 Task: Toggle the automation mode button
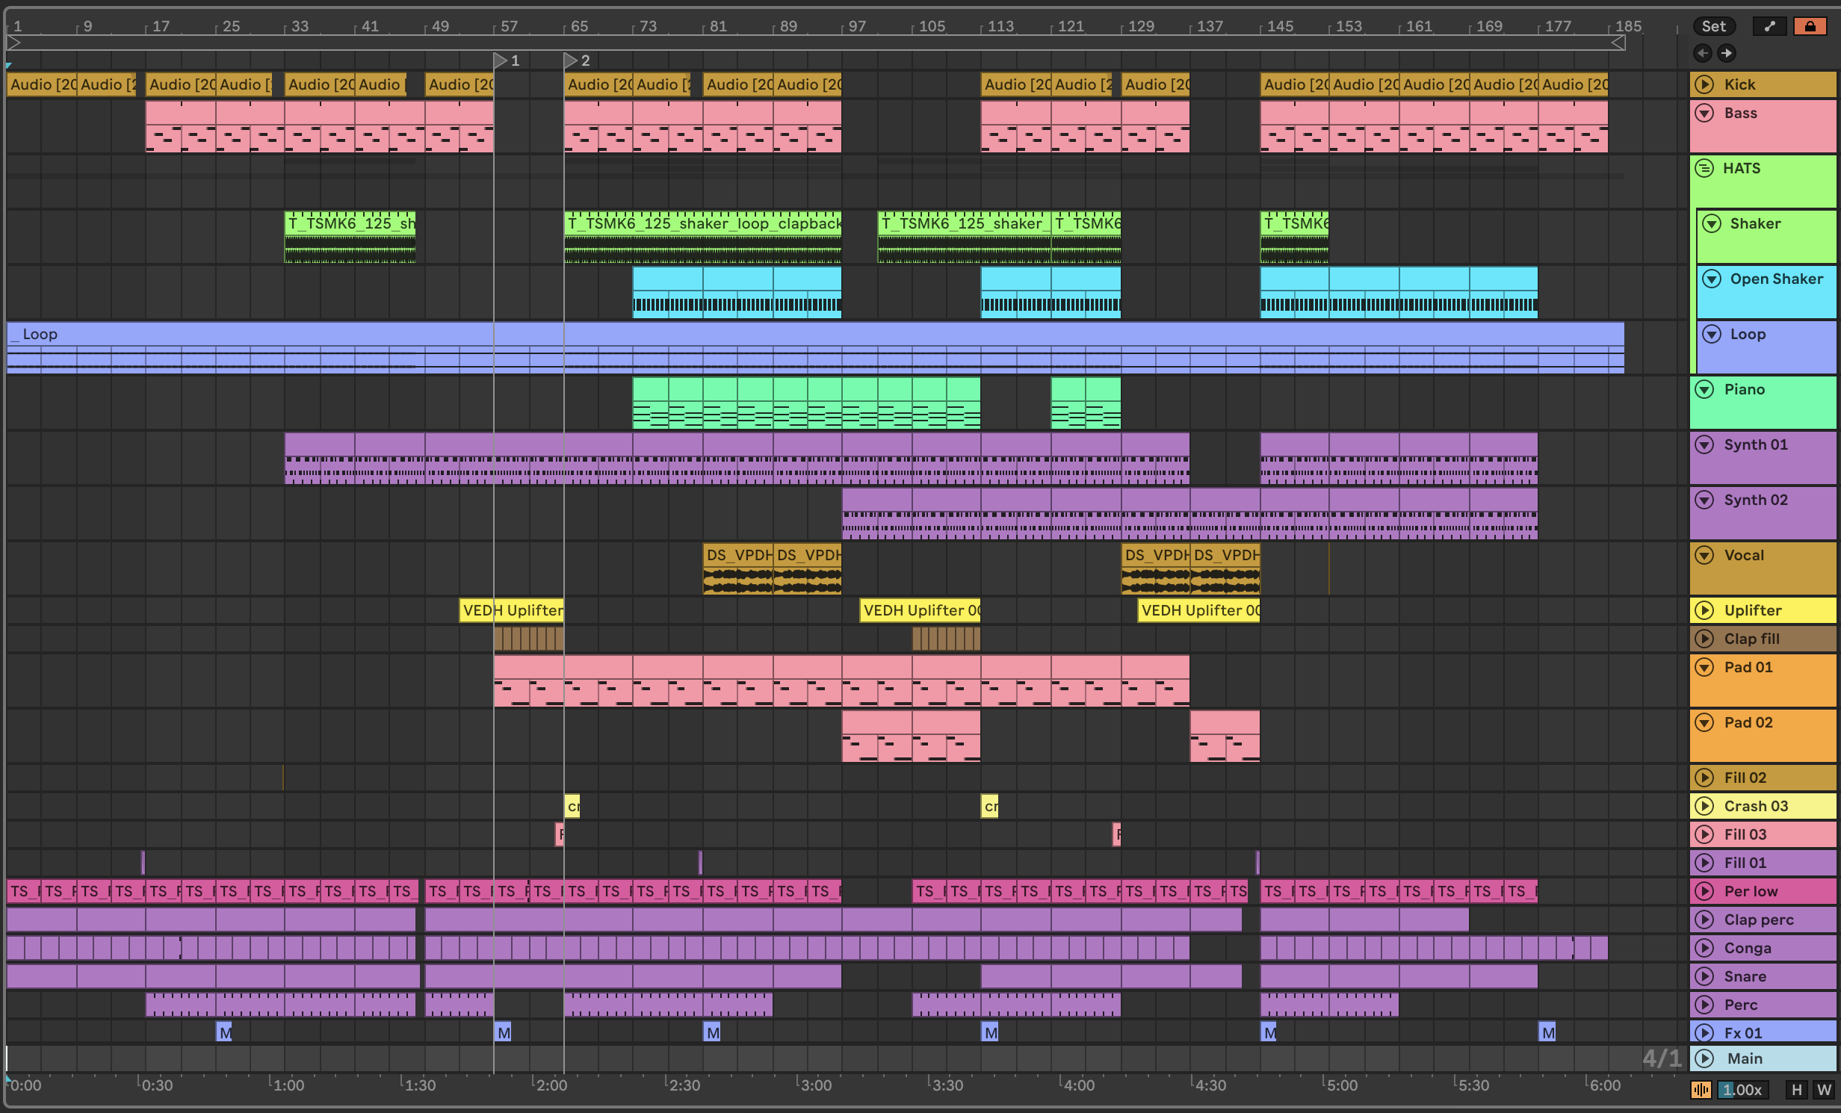click(x=1769, y=26)
